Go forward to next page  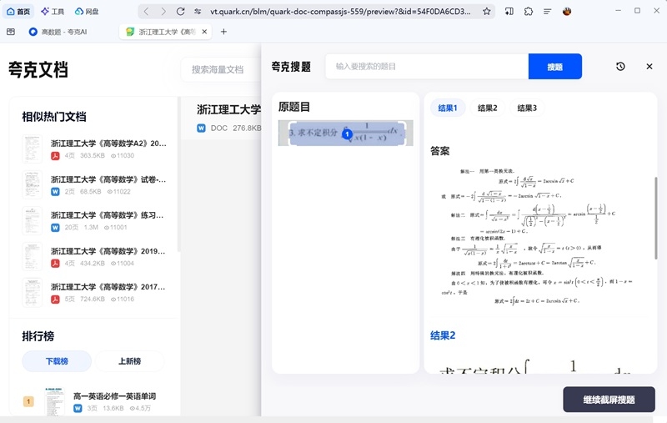click(x=163, y=12)
